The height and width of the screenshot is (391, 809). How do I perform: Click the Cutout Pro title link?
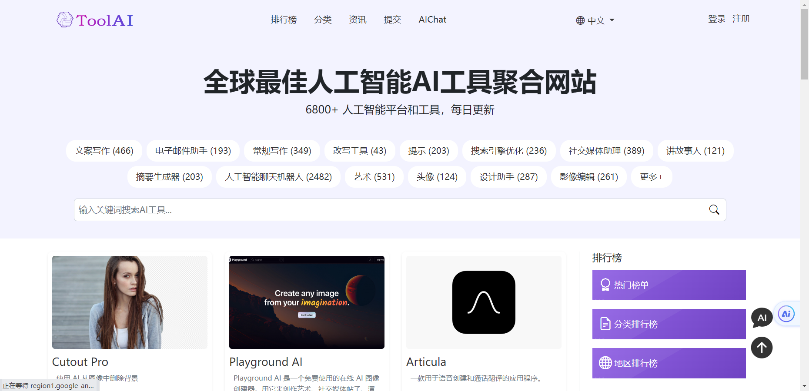pos(80,362)
